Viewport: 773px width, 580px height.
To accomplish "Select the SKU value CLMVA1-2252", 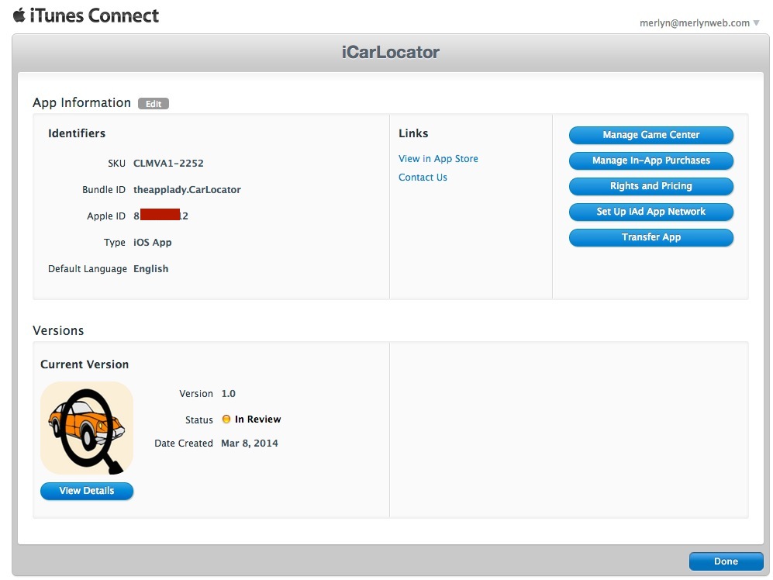I will (x=168, y=164).
